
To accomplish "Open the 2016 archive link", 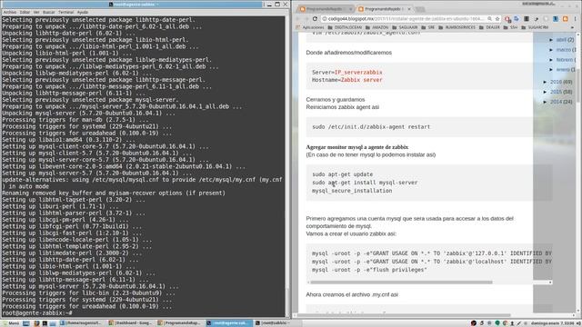I will click(x=556, y=82).
